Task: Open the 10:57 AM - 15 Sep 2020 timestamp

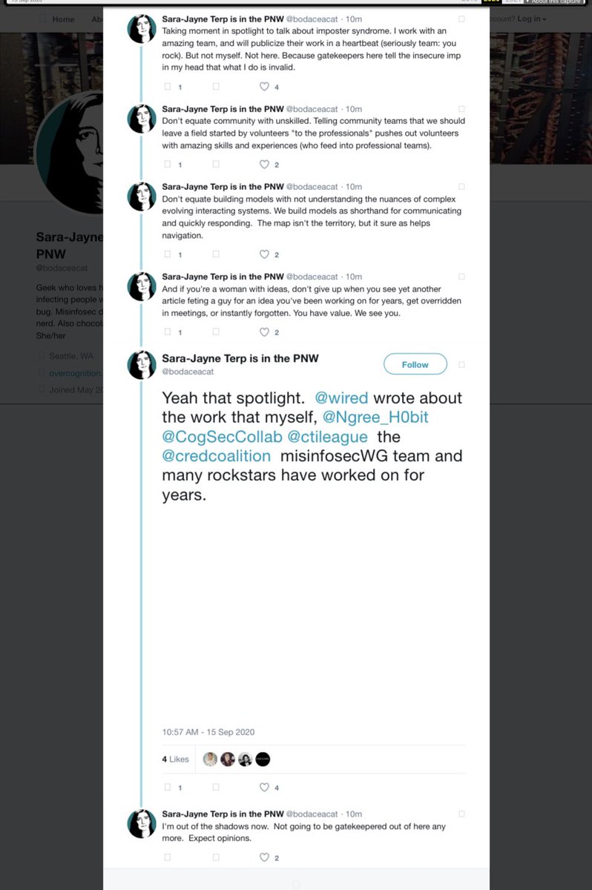Action: (x=208, y=732)
